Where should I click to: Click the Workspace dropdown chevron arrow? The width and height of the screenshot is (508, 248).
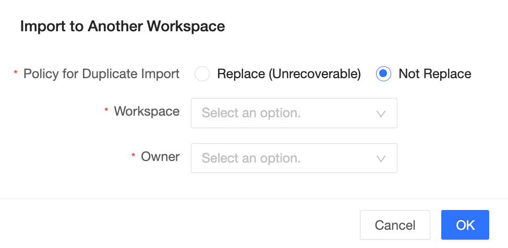pyautogui.click(x=381, y=114)
